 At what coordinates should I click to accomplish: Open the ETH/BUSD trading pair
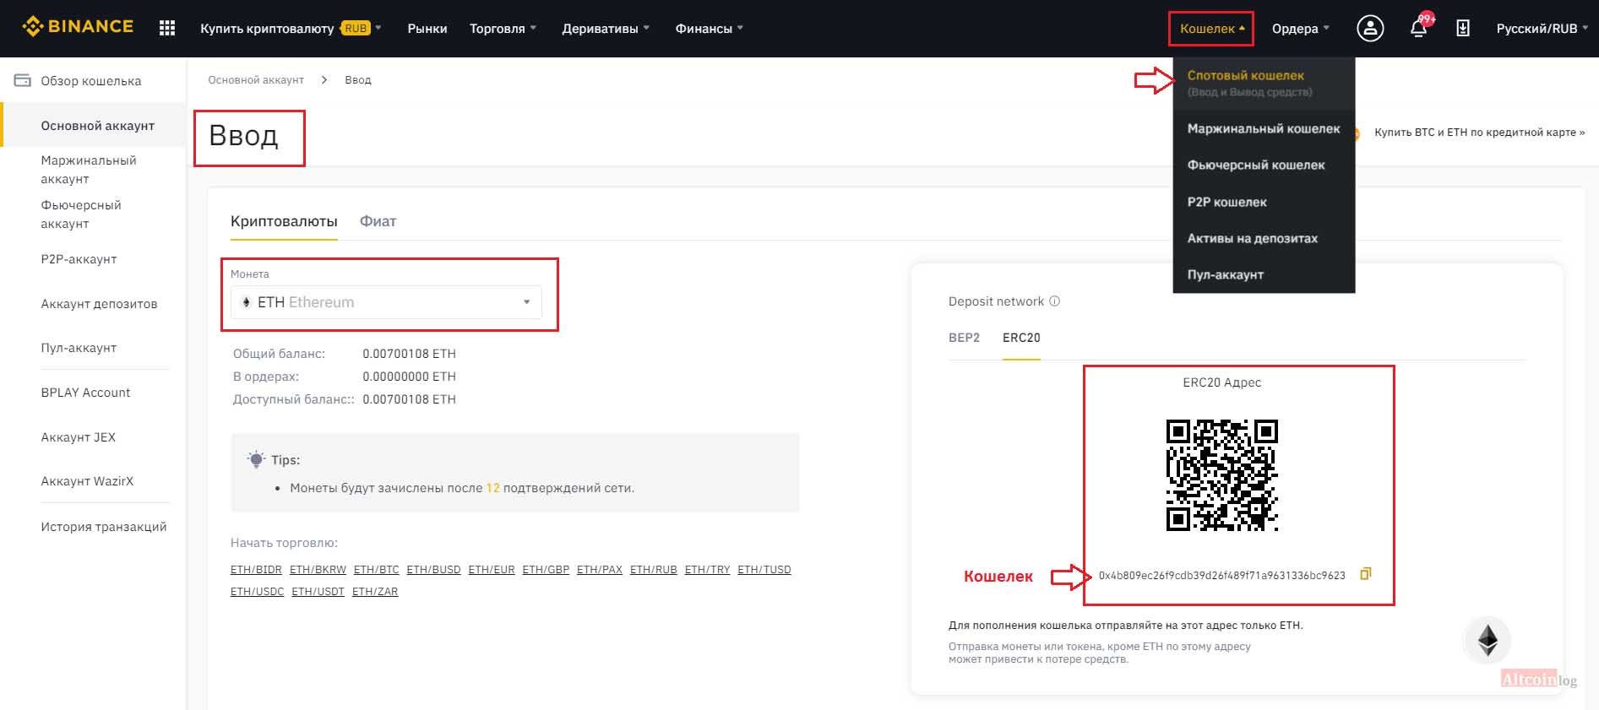(433, 570)
